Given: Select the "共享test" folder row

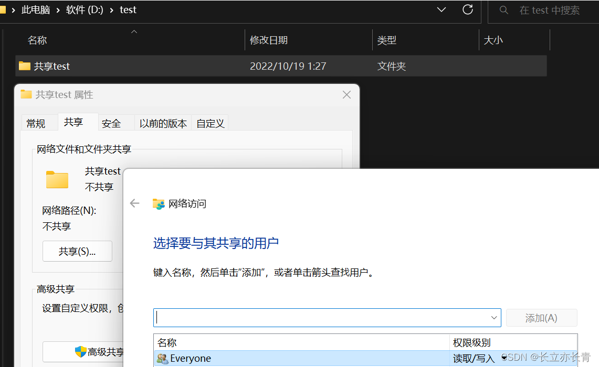Looking at the screenshot, I should 281,66.
